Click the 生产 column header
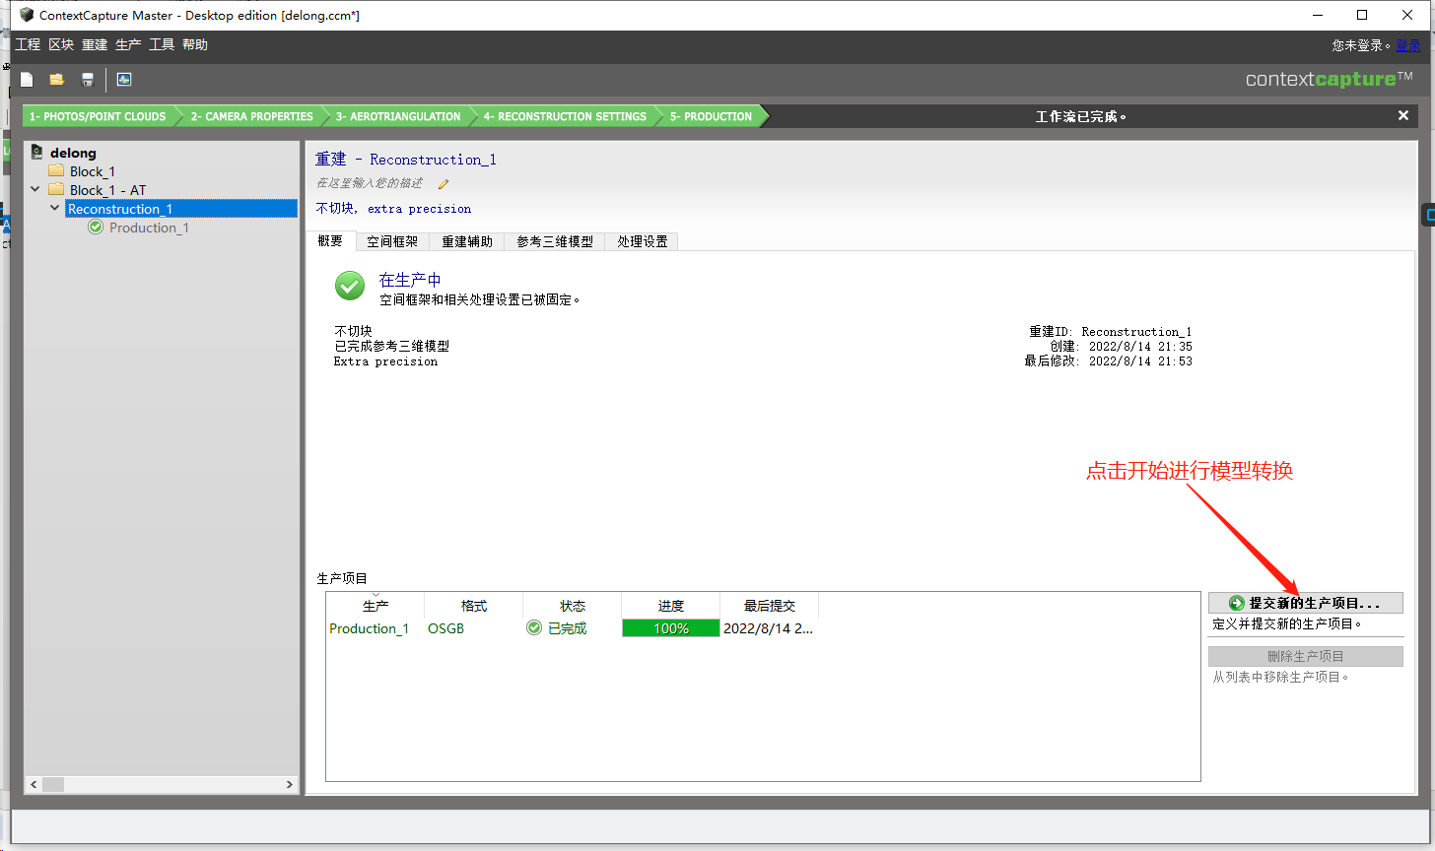 376,606
